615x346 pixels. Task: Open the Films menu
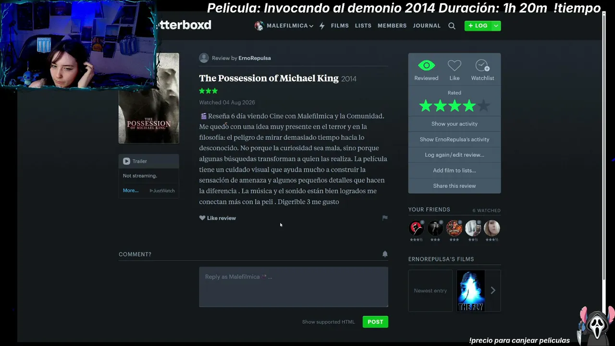coord(340,26)
